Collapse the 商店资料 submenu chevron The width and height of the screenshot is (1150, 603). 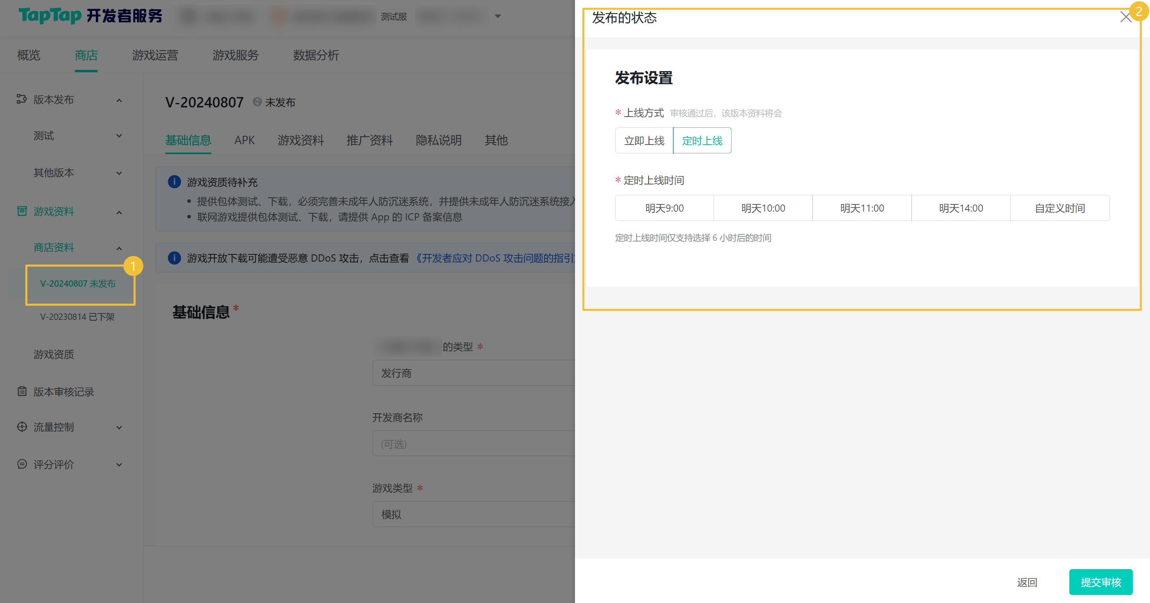tap(119, 249)
